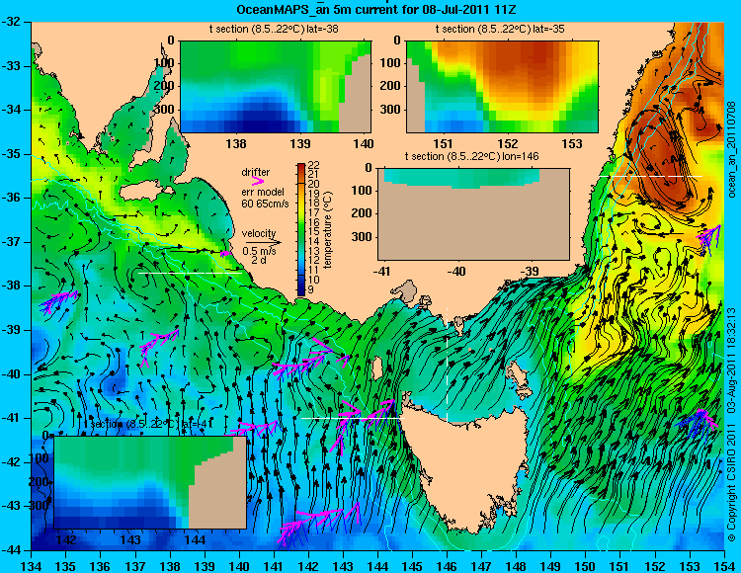
Task: Click '154' on the bottom longitude axis
Action: [x=724, y=566]
